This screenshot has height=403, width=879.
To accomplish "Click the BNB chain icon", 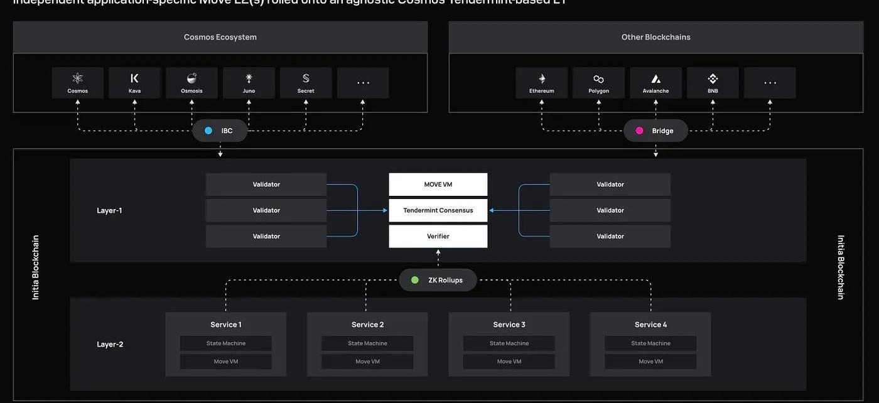I will [x=713, y=78].
